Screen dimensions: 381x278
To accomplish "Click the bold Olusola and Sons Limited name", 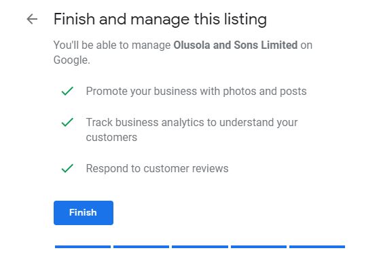I will [x=235, y=45].
